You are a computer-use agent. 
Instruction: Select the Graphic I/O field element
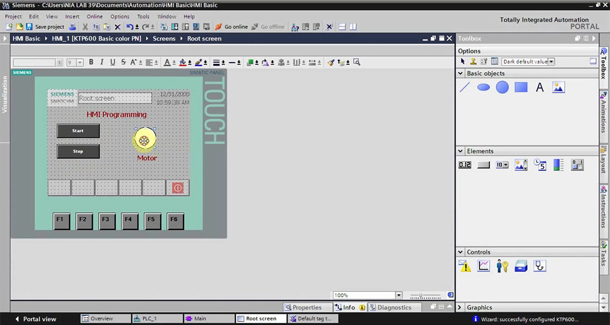pos(521,165)
